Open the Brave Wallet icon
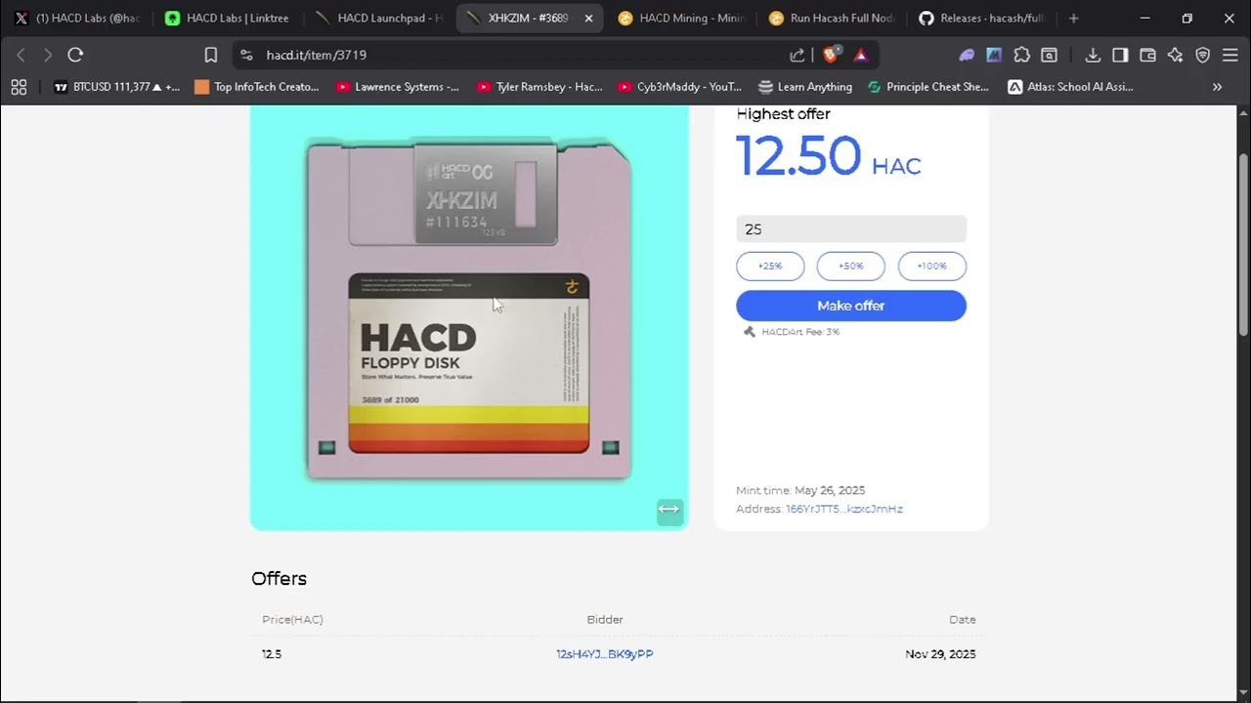 coord(1147,56)
